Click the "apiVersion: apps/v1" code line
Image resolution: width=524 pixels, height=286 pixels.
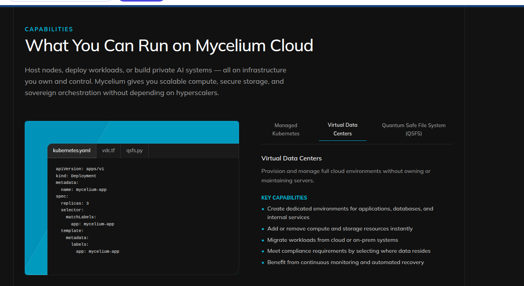coord(80,169)
